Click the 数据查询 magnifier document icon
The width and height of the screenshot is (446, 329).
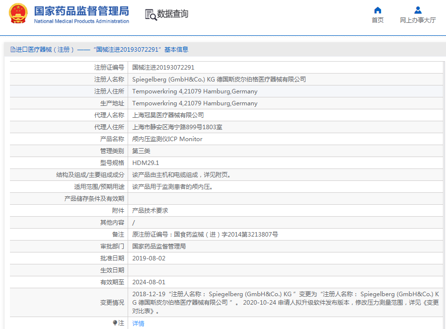point(150,14)
